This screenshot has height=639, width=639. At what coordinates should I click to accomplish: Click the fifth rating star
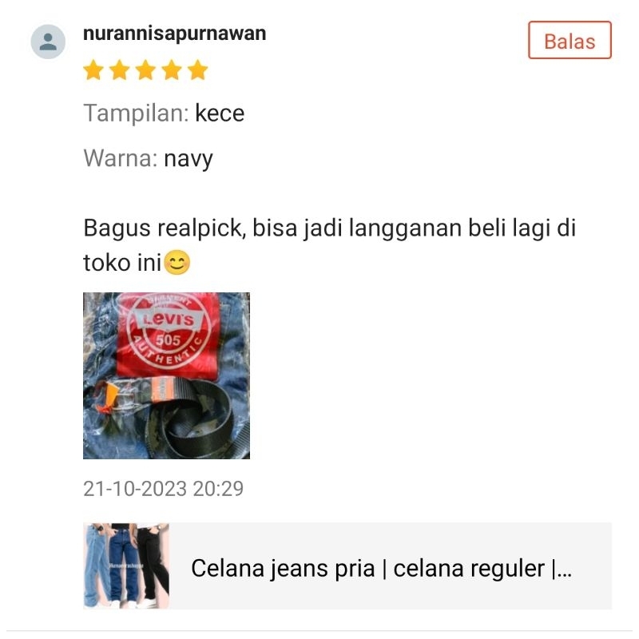pyautogui.click(x=198, y=69)
